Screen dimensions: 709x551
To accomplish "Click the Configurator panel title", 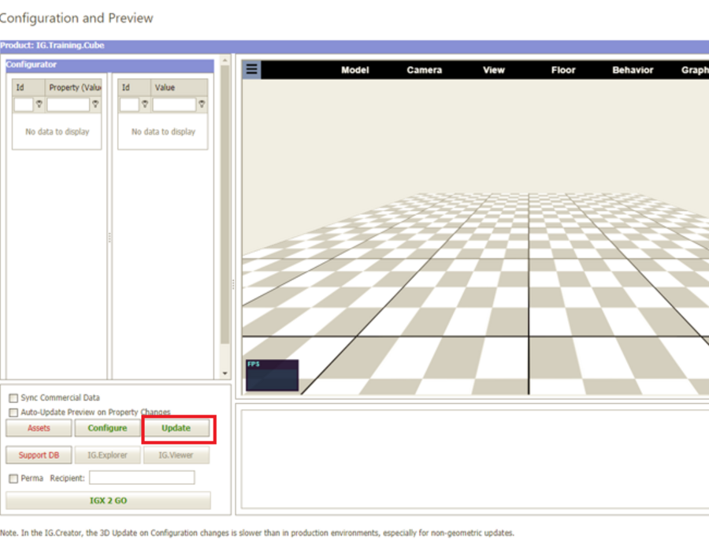I will (x=32, y=65).
